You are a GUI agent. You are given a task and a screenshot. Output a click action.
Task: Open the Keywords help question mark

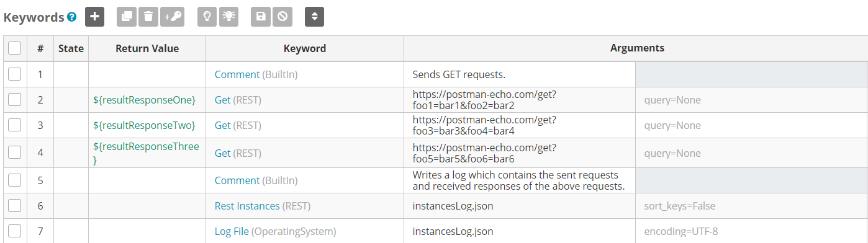(x=72, y=17)
